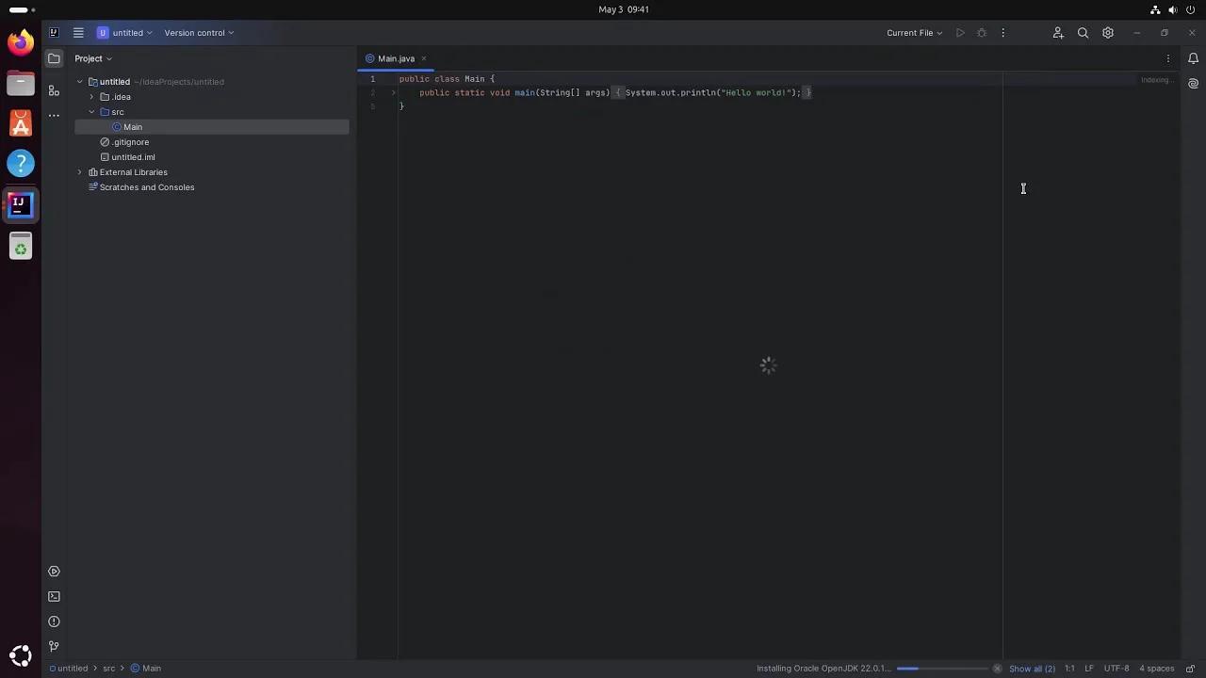Click the Code With Me user icon
Viewport: 1206px width, 678px height.
pos(1057,33)
